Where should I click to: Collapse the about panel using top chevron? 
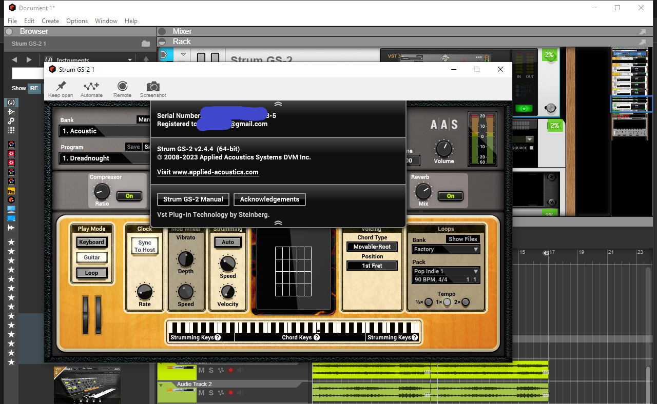[x=278, y=104]
